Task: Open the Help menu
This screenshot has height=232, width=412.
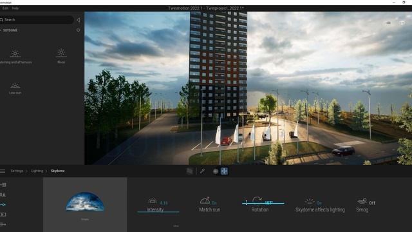Action: (15, 8)
